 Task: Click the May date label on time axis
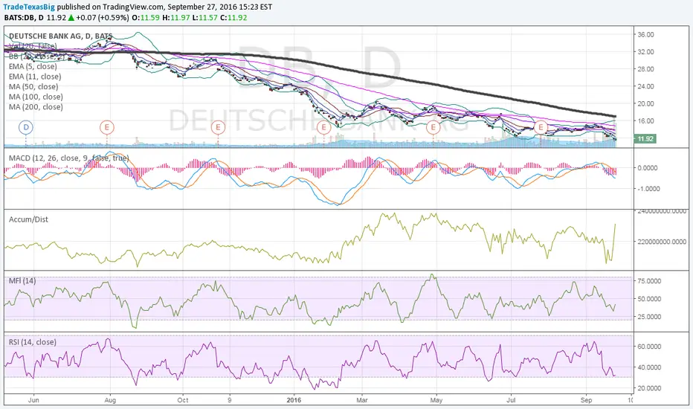[436, 400]
